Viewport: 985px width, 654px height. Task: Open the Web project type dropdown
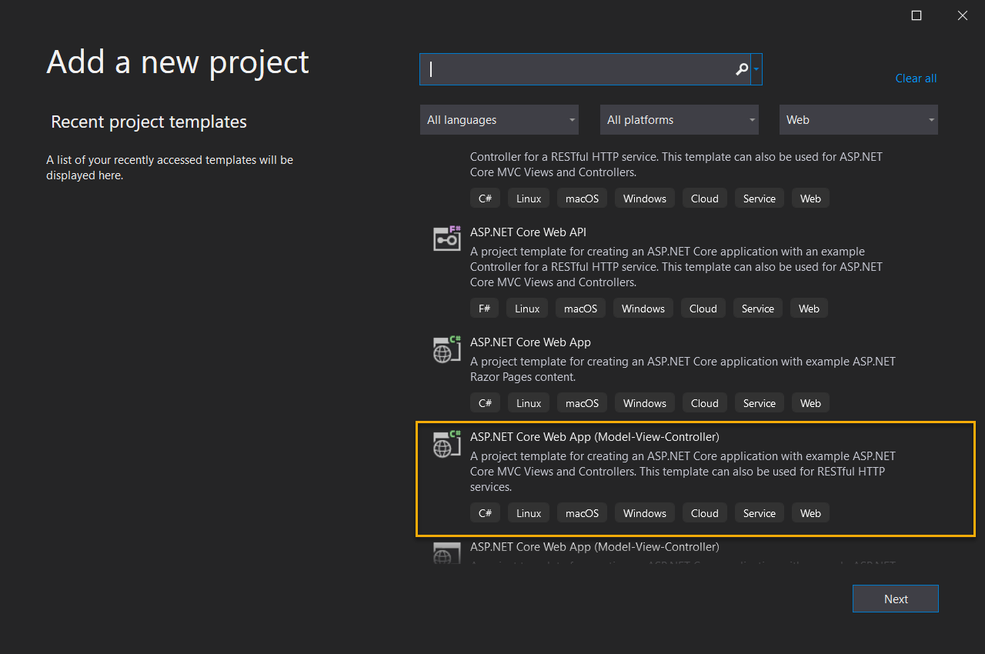(859, 120)
